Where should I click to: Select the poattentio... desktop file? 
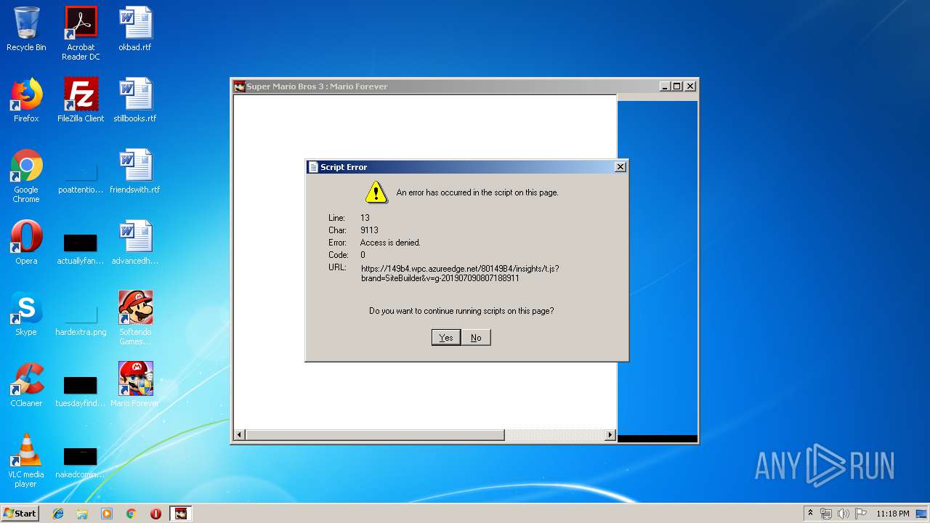click(x=81, y=176)
